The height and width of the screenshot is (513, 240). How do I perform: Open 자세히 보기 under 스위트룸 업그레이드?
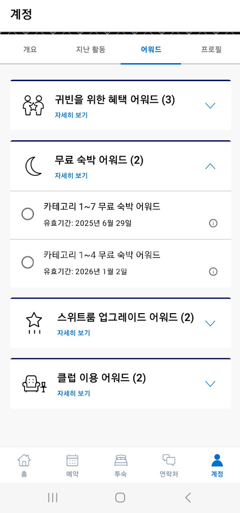click(73, 333)
